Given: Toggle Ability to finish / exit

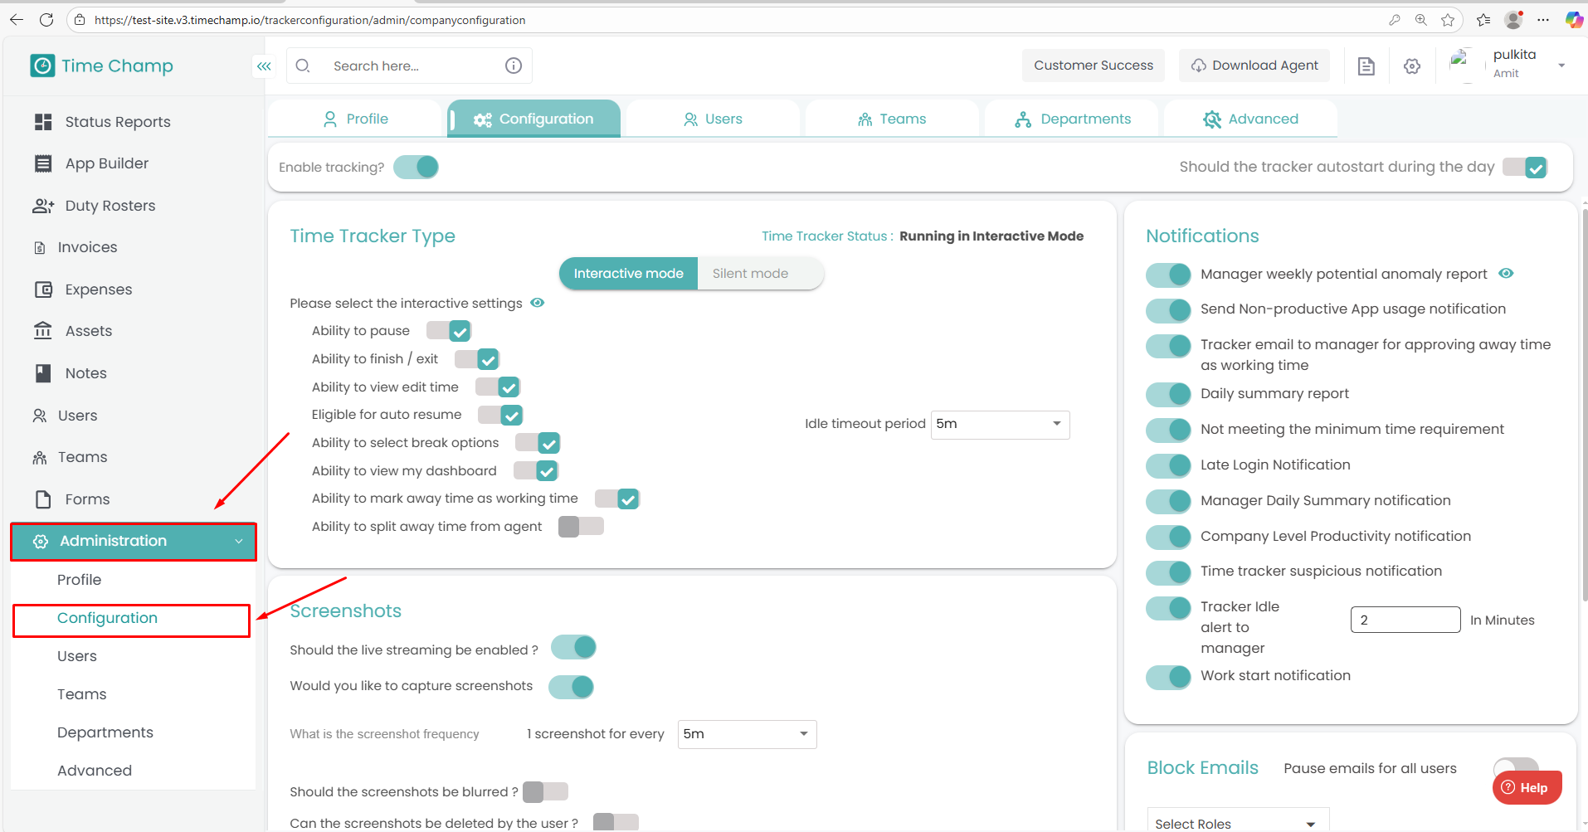Looking at the screenshot, I should pos(477,359).
